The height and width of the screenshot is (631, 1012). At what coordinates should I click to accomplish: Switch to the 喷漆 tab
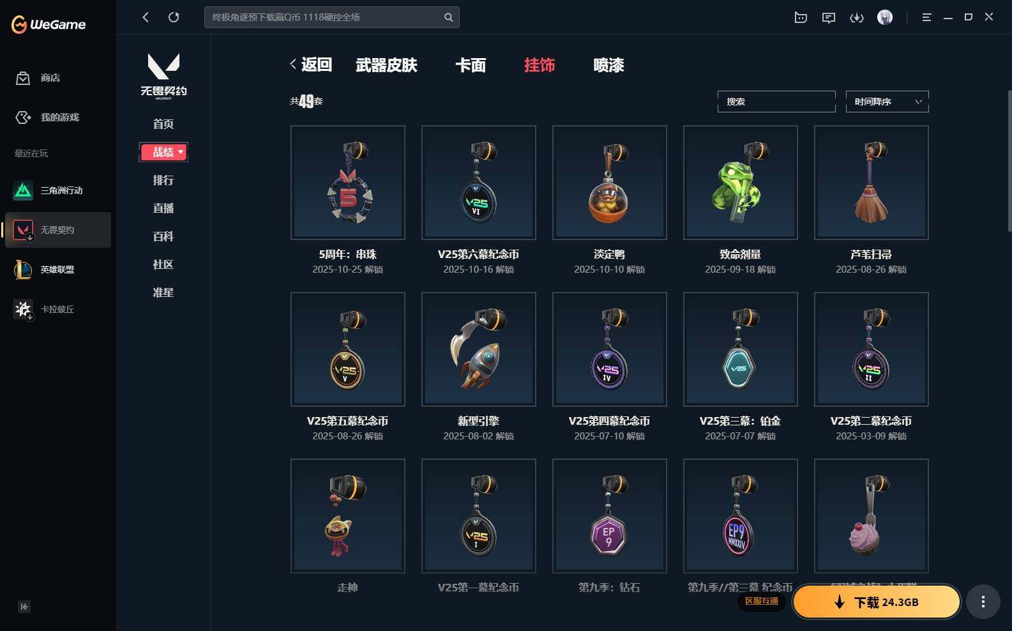pyautogui.click(x=608, y=65)
